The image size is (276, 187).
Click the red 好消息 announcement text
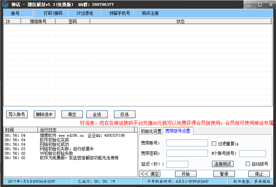177,123
